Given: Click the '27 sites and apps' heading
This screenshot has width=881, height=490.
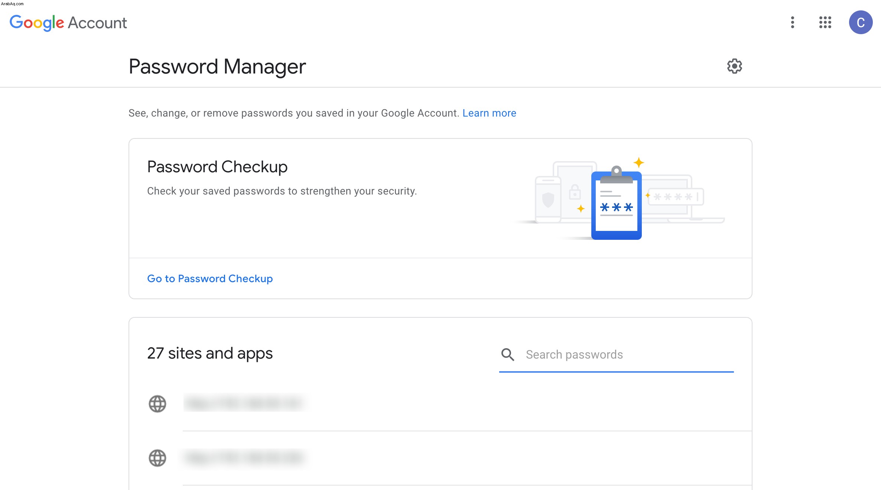Looking at the screenshot, I should click(x=210, y=353).
